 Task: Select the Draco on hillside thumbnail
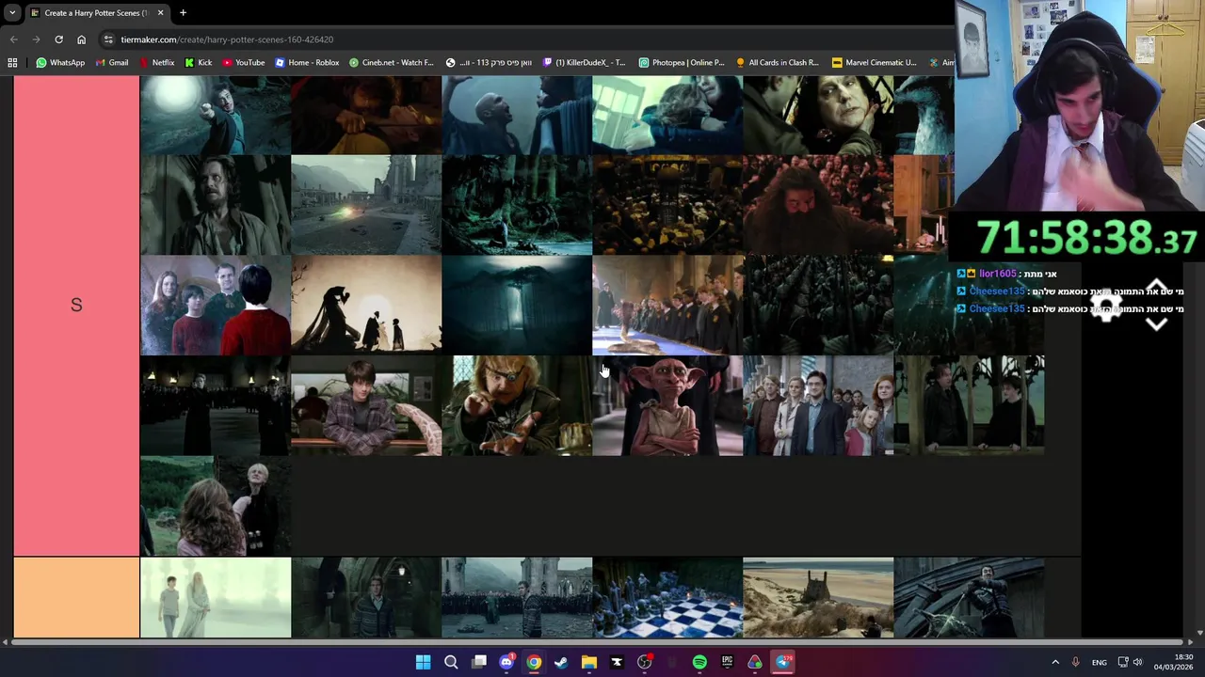[x=216, y=506]
